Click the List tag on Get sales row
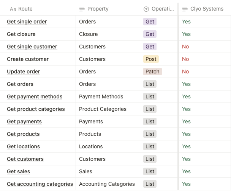The height and width of the screenshot is (193, 231). pyautogui.click(x=150, y=171)
